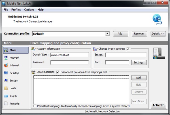The height and width of the screenshot is (115, 170).
Task: Open the Profiles menu
Action: click(x=16, y=10)
